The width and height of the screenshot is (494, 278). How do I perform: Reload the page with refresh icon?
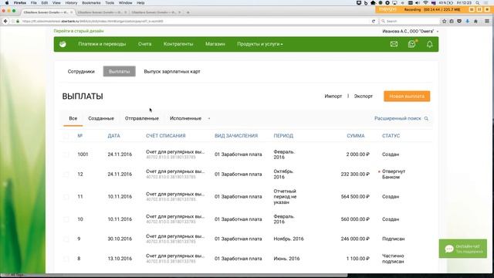374,21
